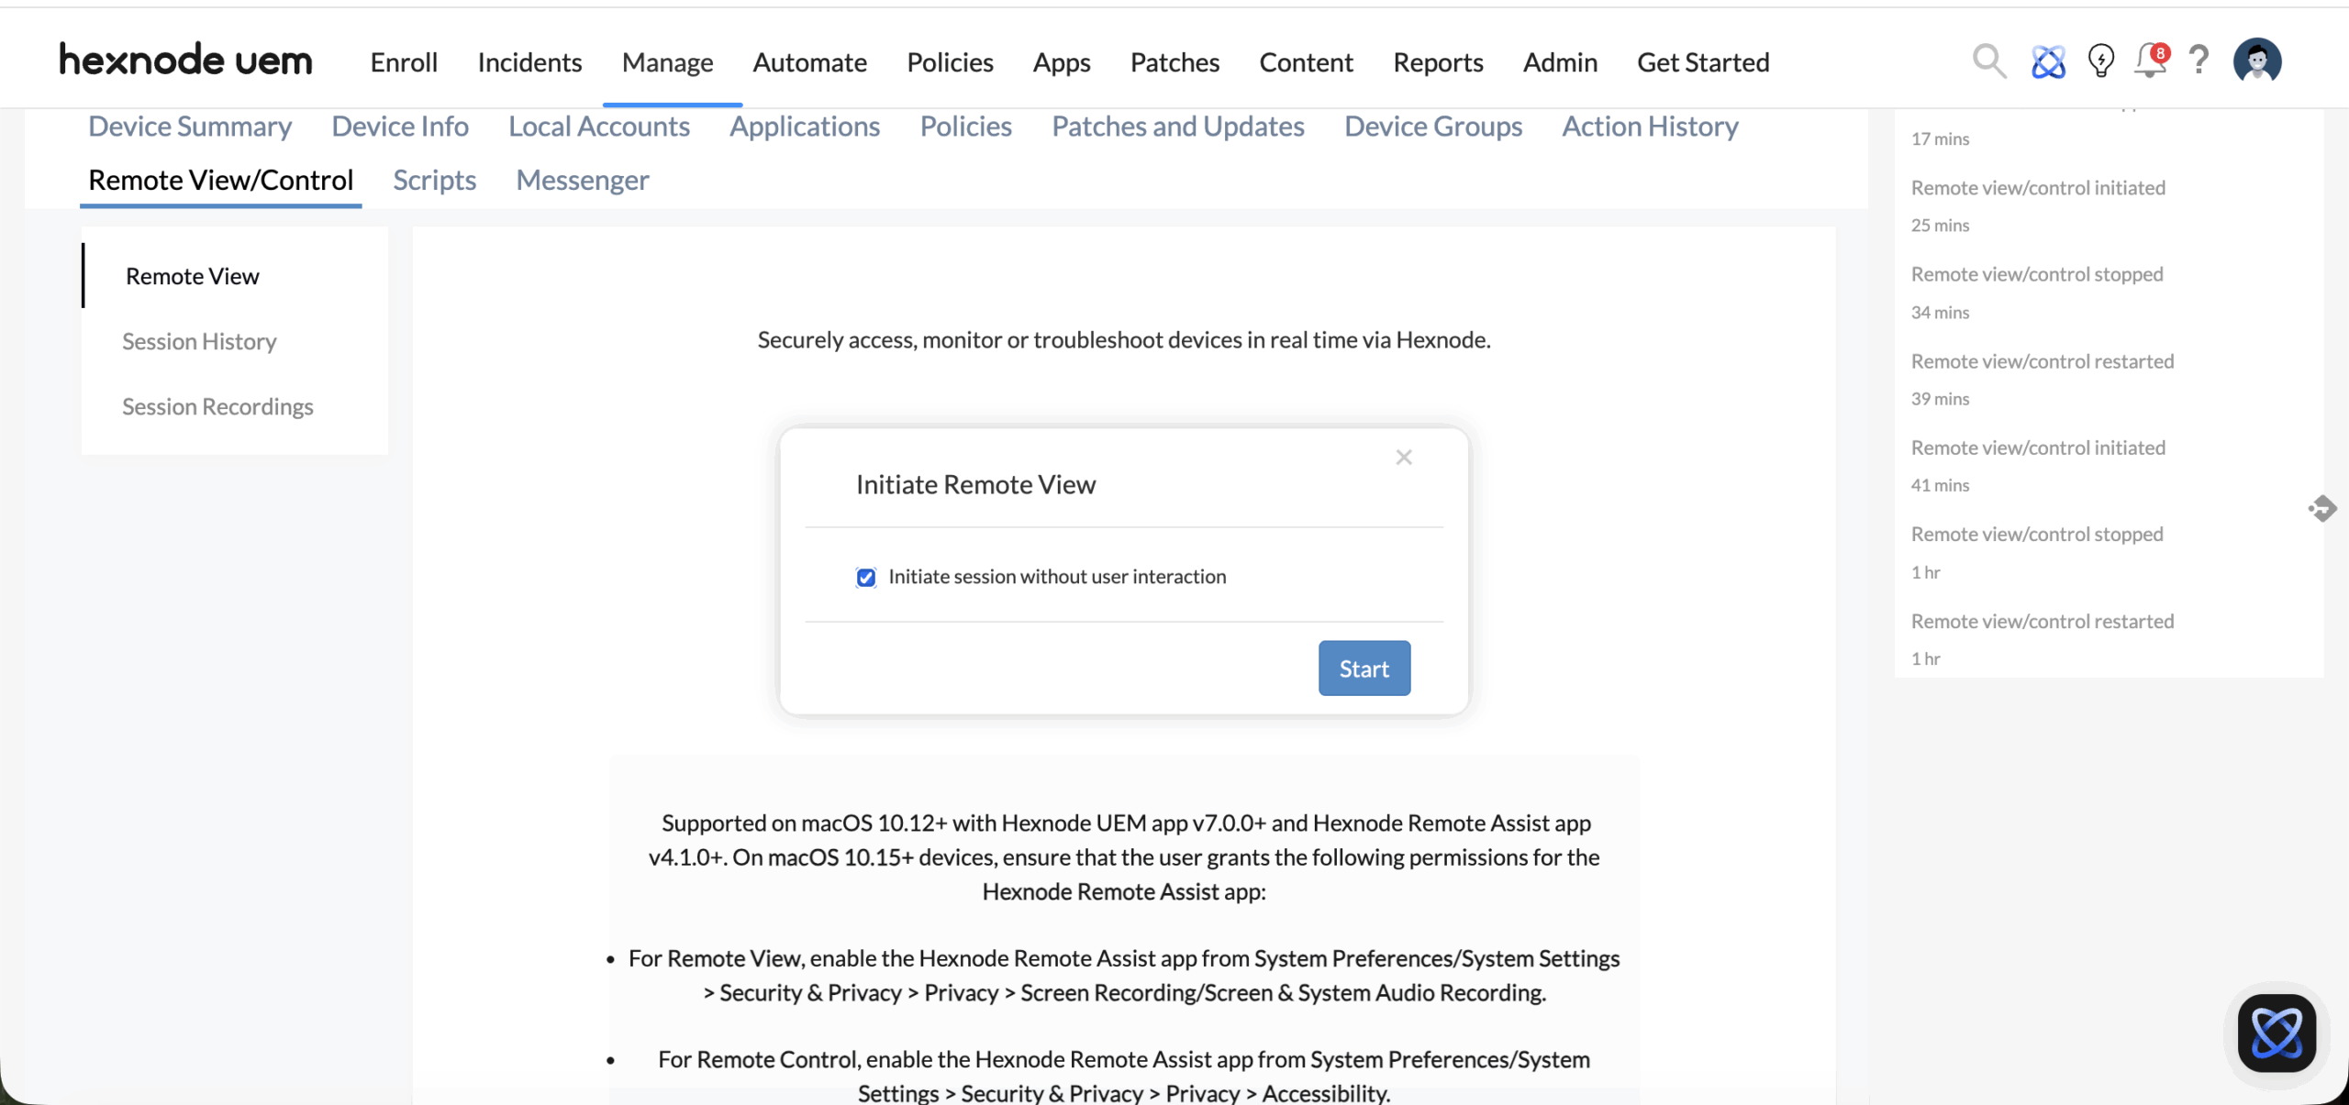Viewport: 2349px width, 1105px height.
Task: Uncheck Initiate session without user interaction
Action: pyautogui.click(x=866, y=577)
